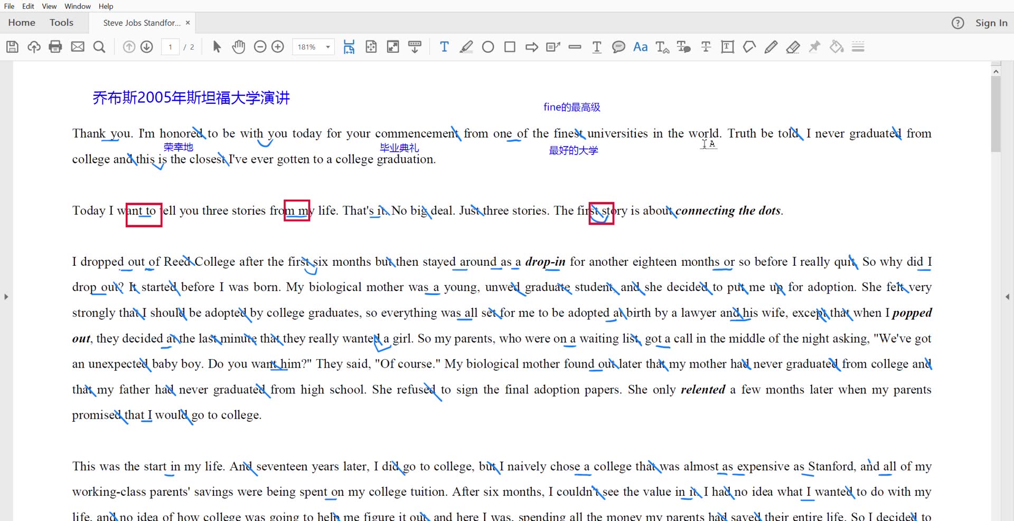Open the Aa text properties

(641, 47)
